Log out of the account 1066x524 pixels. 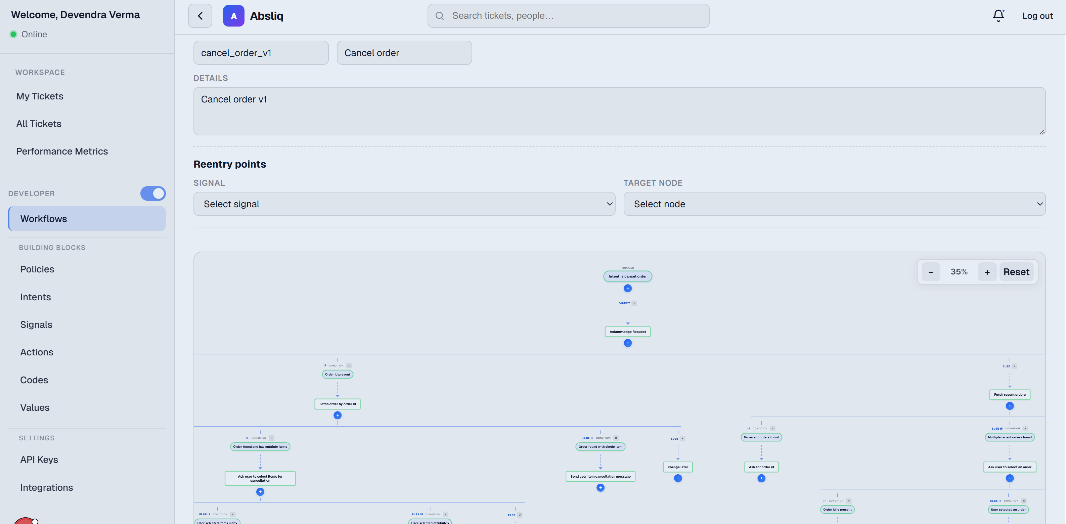pos(1037,16)
